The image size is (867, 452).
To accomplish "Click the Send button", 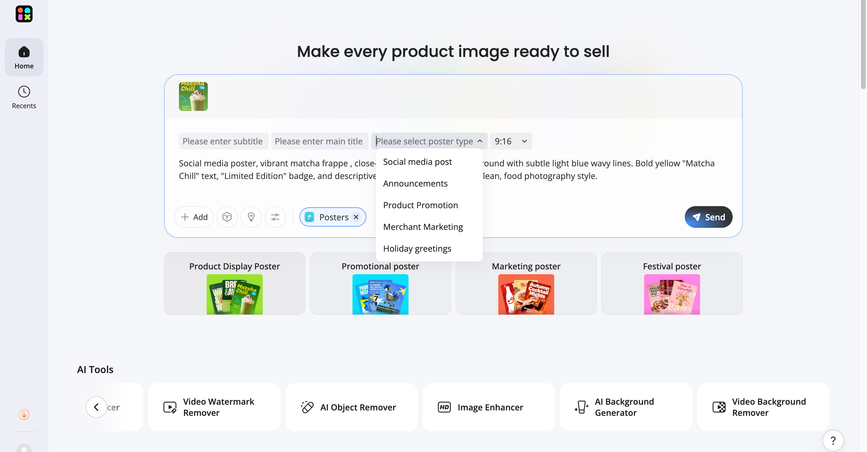I will click(x=708, y=217).
